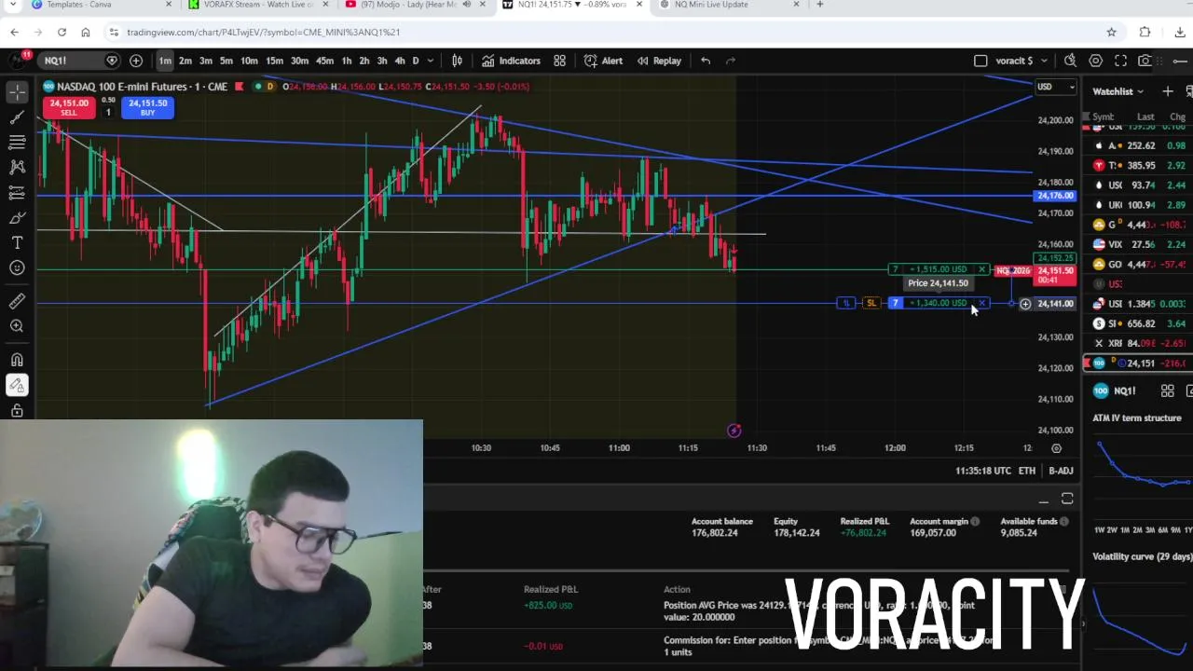
Task: Switch to the D timeframe
Action: (416, 61)
